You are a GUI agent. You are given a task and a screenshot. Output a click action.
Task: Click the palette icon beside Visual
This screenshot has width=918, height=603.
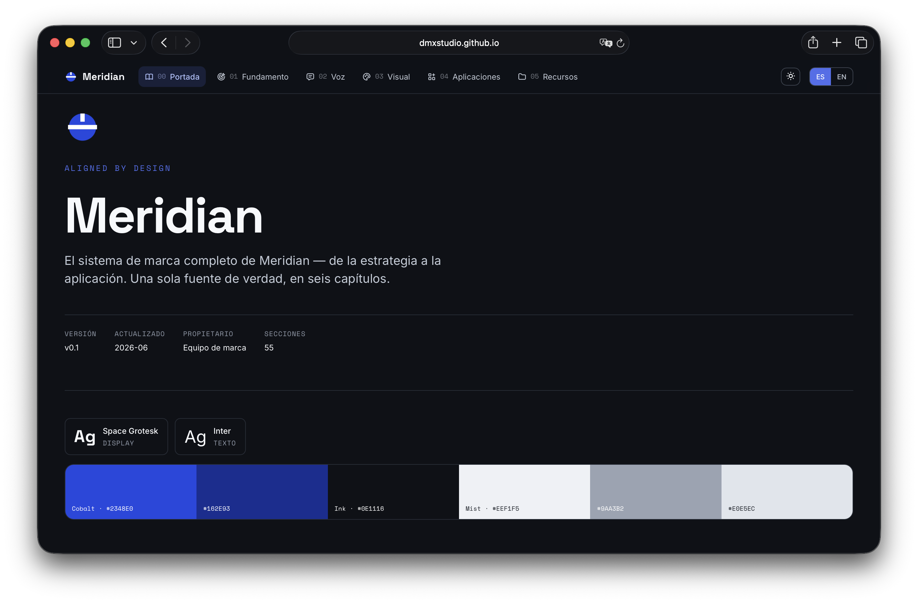[366, 77]
